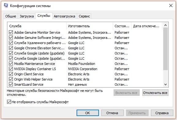Open the Сервис tab
Screen dimensions: 177x120
click(x=84, y=16)
